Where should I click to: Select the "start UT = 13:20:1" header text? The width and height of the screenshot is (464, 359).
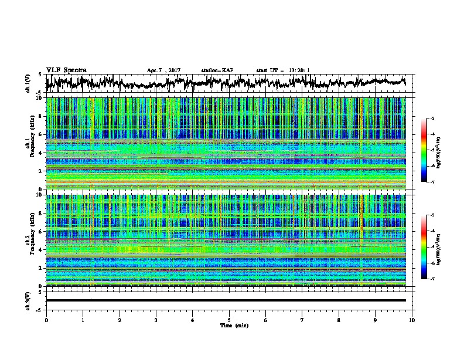click(283, 70)
